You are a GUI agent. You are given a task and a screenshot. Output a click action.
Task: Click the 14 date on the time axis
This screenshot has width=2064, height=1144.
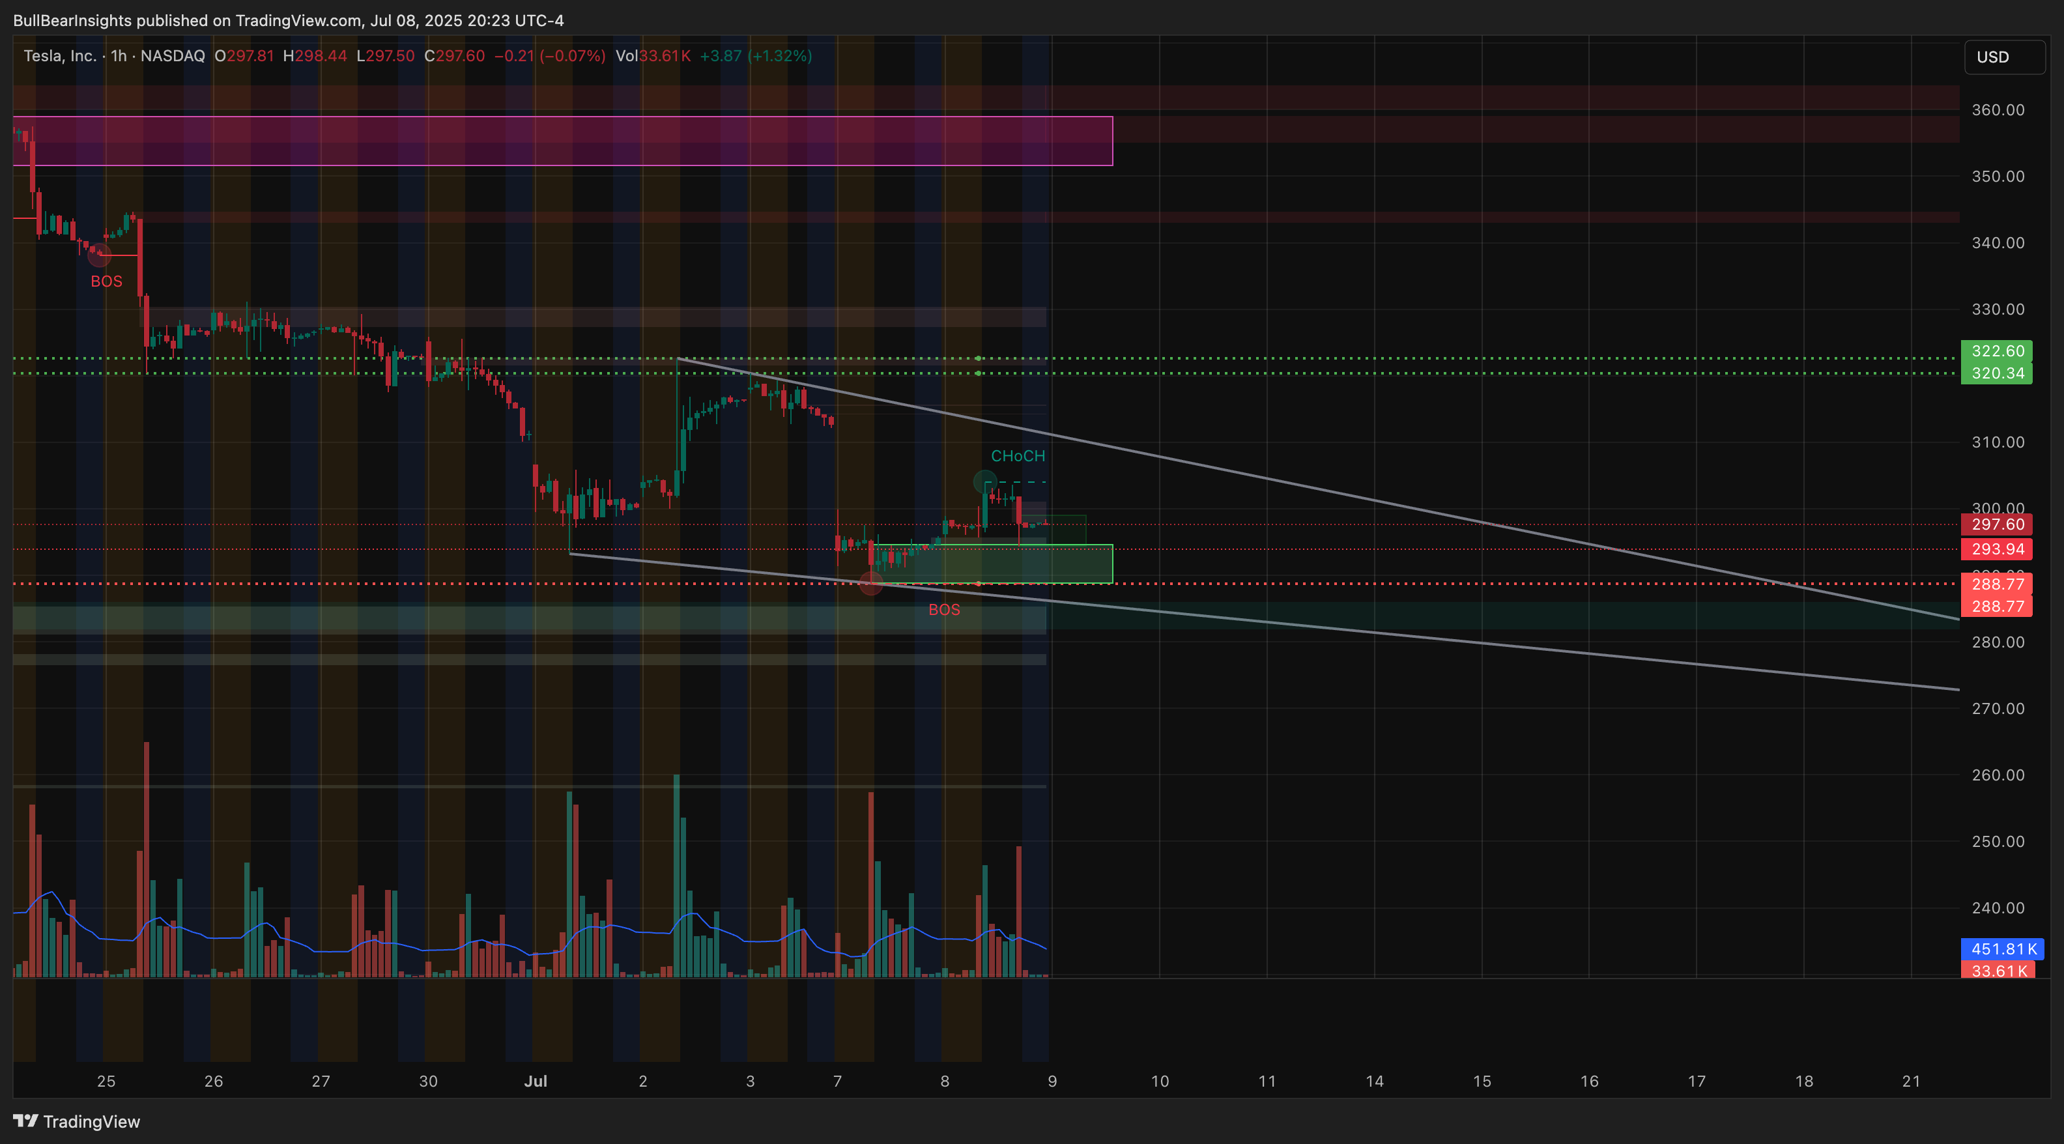coord(1374,1081)
